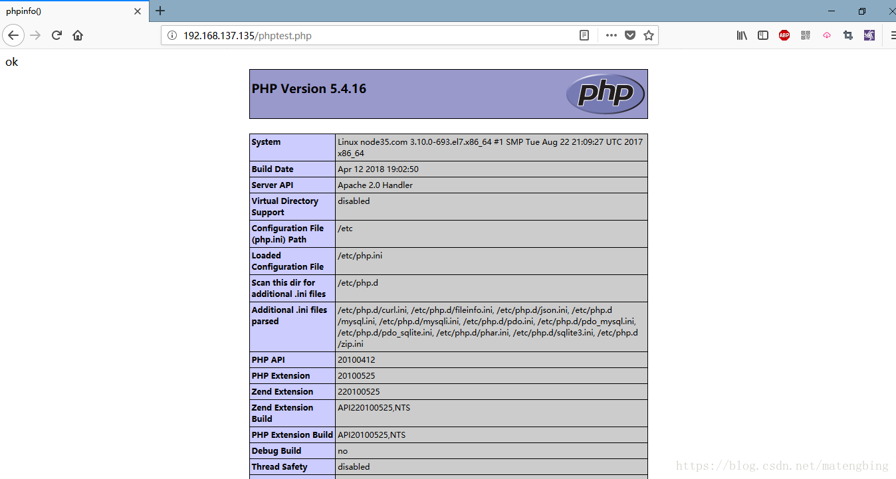Select Configuration File (php.ini) Path label

point(288,234)
